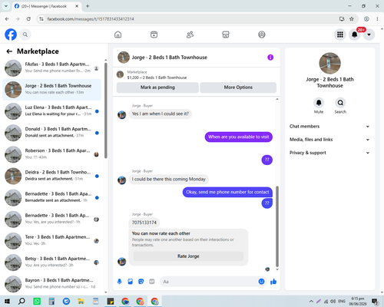The width and height of the screenshot is (384, 307).
Task: Open the purple conversation info icon
Action: (270, 58)
